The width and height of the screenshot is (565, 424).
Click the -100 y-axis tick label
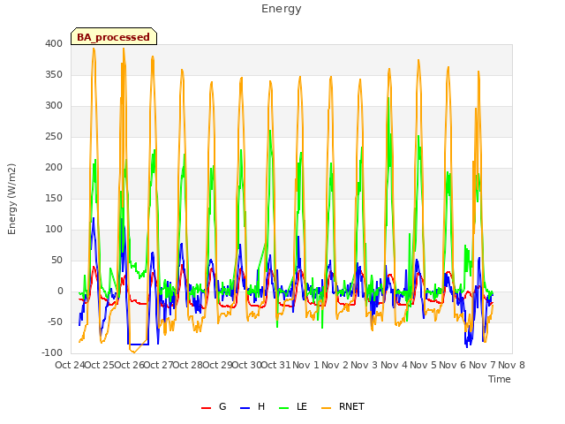tap(52, 353)
